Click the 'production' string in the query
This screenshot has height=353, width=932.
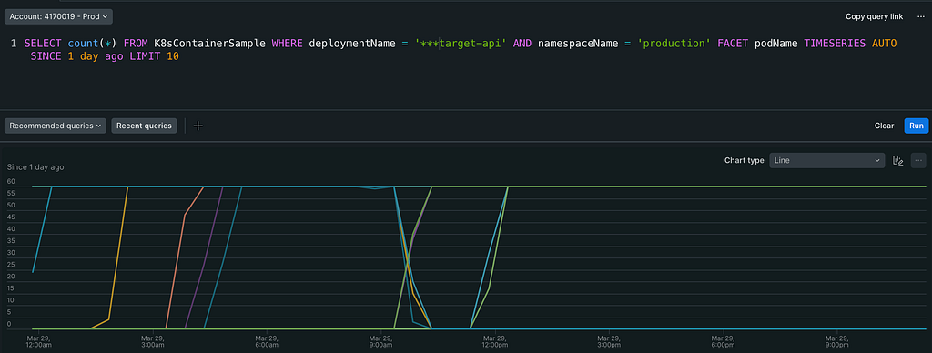click(674, 44)
